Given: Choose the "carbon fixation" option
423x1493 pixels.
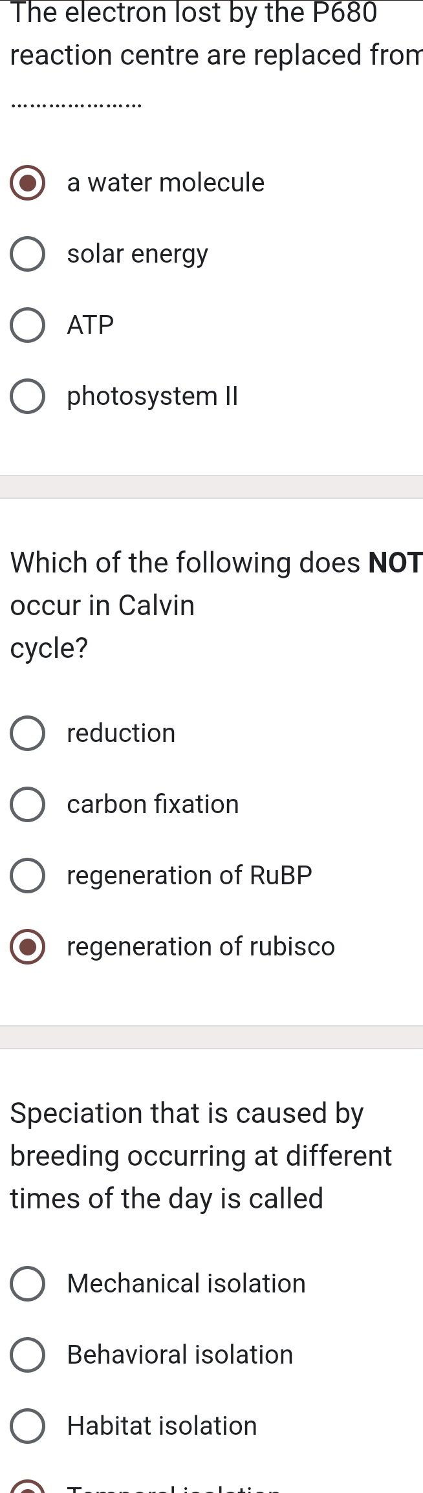Looking at the screenshot, I should (x=27, y=804).
